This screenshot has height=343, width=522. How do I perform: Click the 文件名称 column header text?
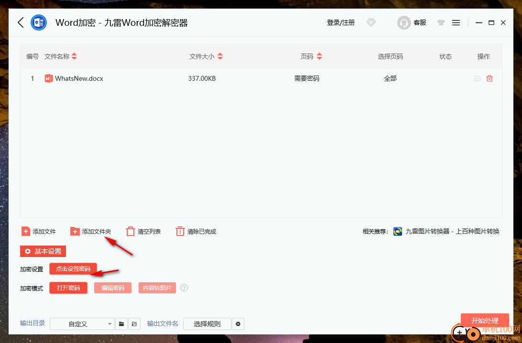click(57, 56)
